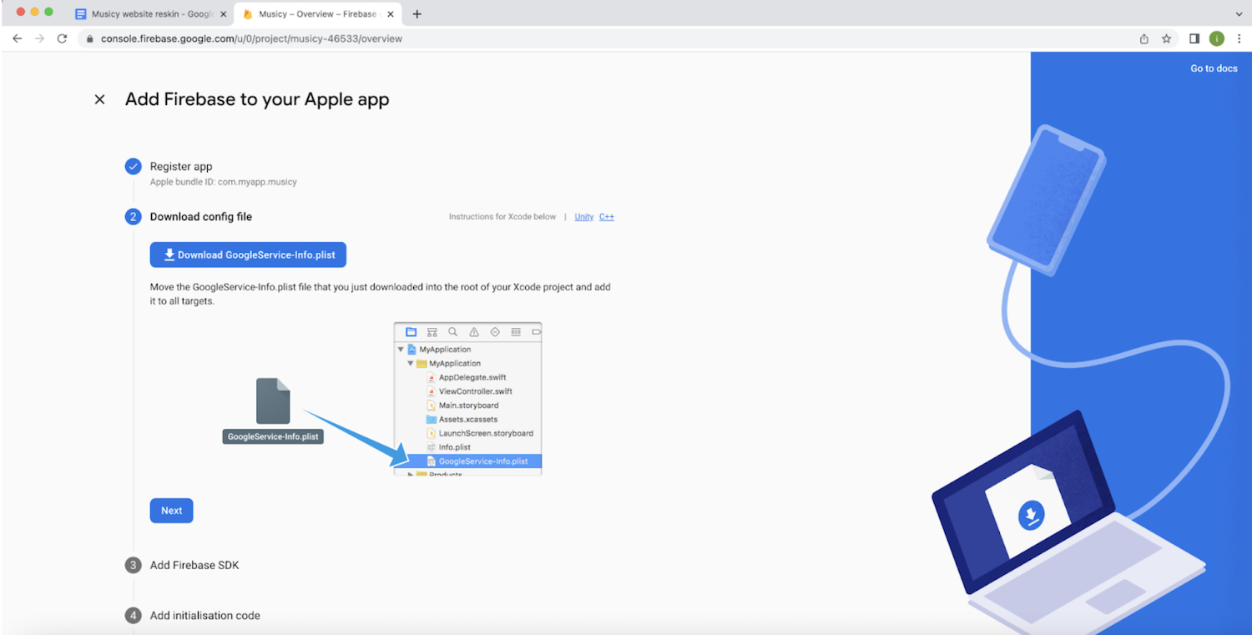Close the Musicy website reskin tab

[x=223, y=14]
